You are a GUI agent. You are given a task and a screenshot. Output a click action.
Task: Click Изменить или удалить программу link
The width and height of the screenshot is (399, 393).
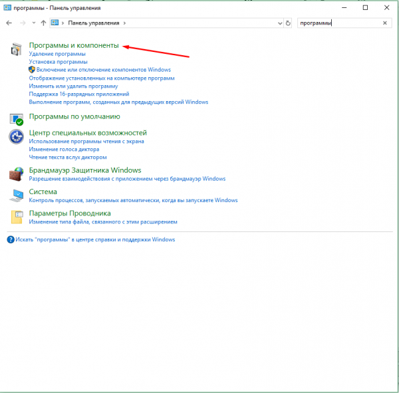coord(73,86)
